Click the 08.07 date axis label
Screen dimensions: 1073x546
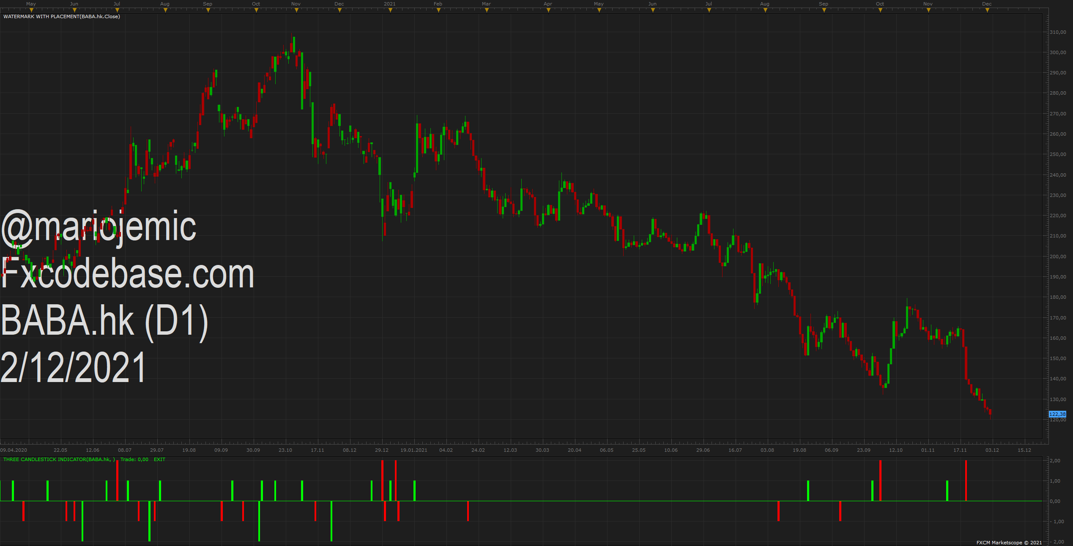[125, 450]
